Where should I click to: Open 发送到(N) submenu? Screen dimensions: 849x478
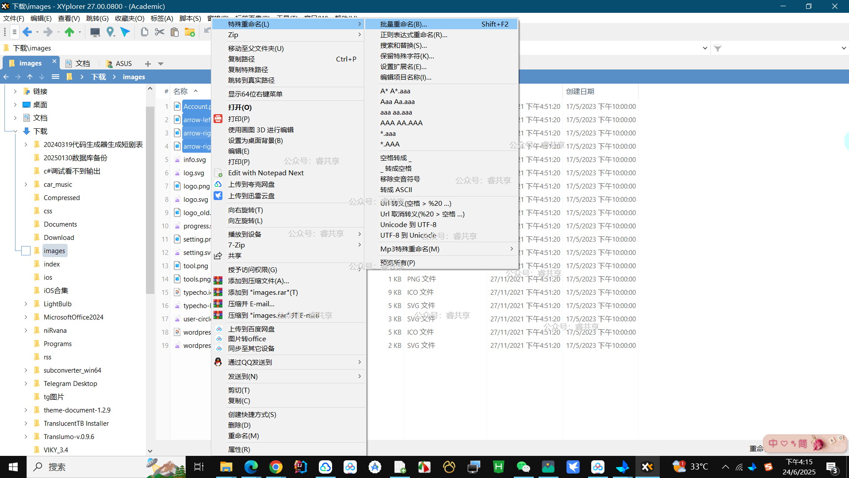pos(288,376)
